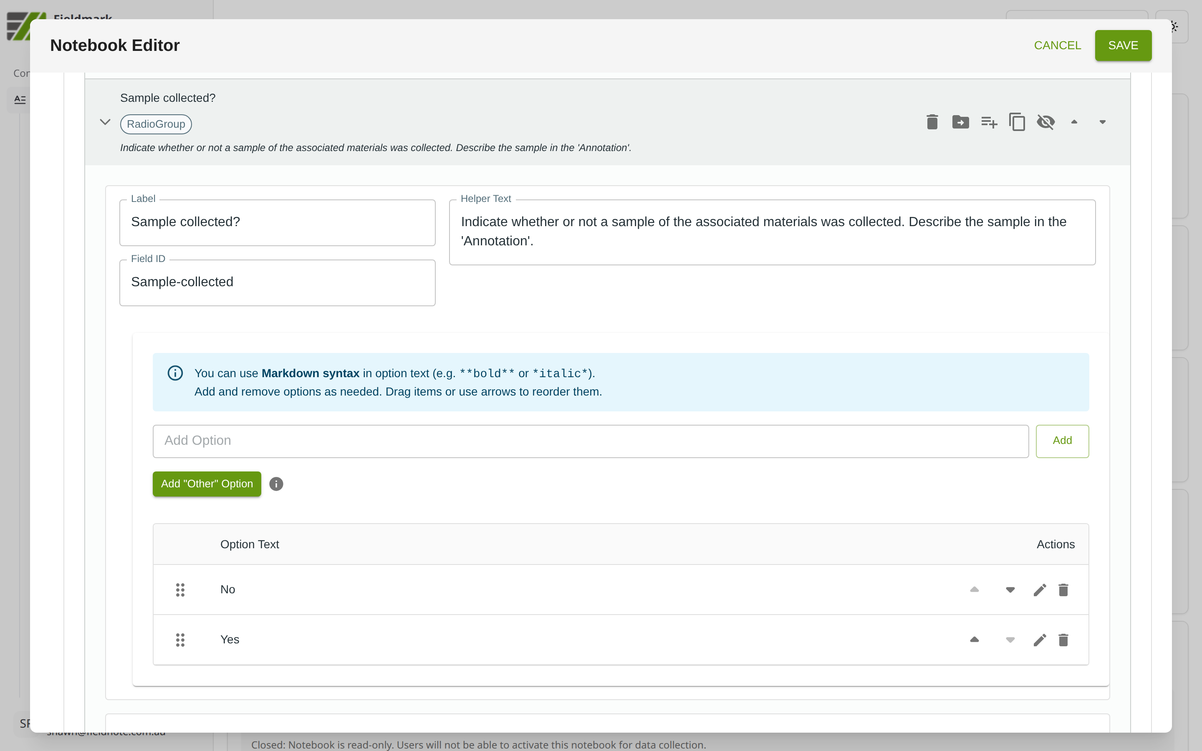Move the 'Yes' option up
This screenshot has width=1202, height=751.
pyautogui.click(x=974, y=640)
